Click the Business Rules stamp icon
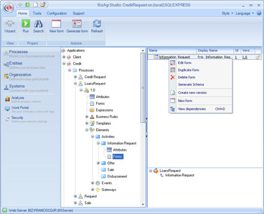The width and height of the screenshot is (264, 214). (x=92, y=117)
